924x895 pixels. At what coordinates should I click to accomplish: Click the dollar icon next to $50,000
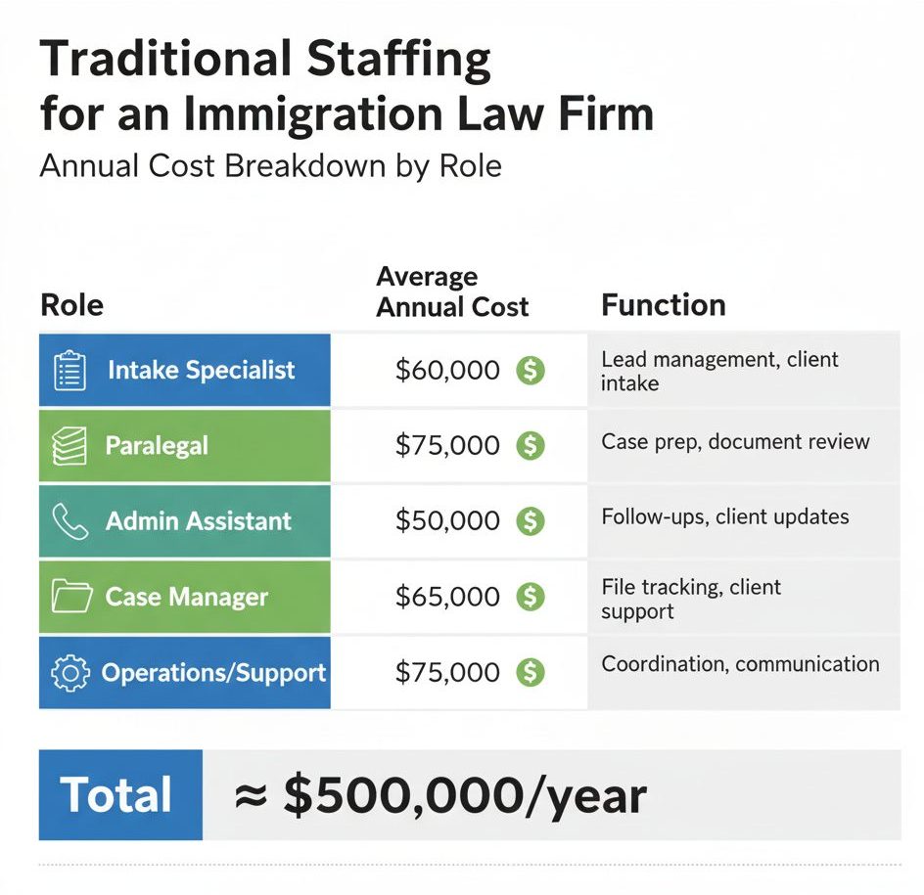tap(531, 520)
